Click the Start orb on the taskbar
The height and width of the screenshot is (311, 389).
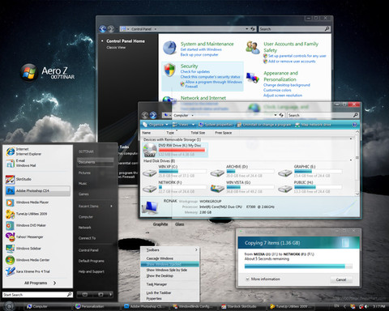pos(9,306)
